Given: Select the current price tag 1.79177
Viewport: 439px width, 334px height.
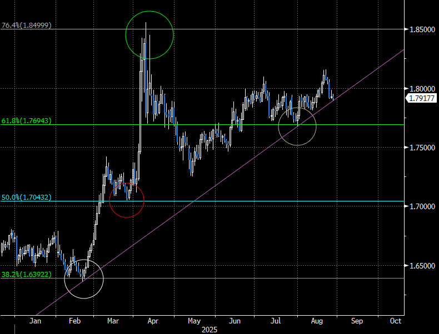Looking at the screenshot, I should click(x=421, y=98).
